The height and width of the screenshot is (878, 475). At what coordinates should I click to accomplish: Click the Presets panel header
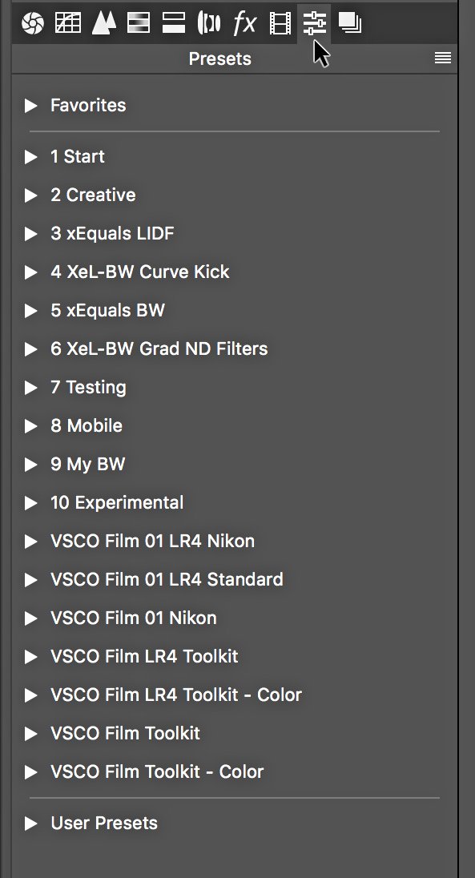tap(219, 58)
